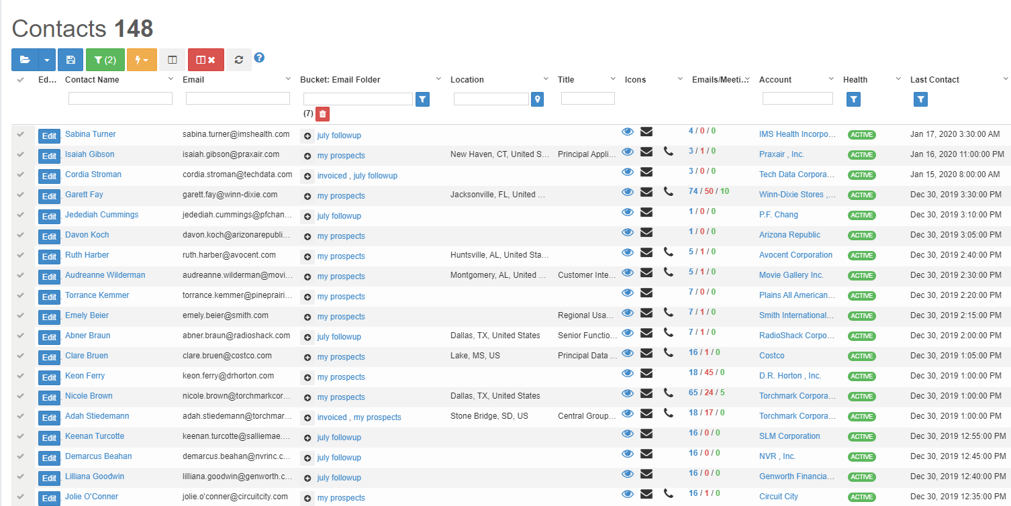Open Title column menu chevron
Screen dimensions: 1011x506
pyautogui.click(x=613, y=79)
